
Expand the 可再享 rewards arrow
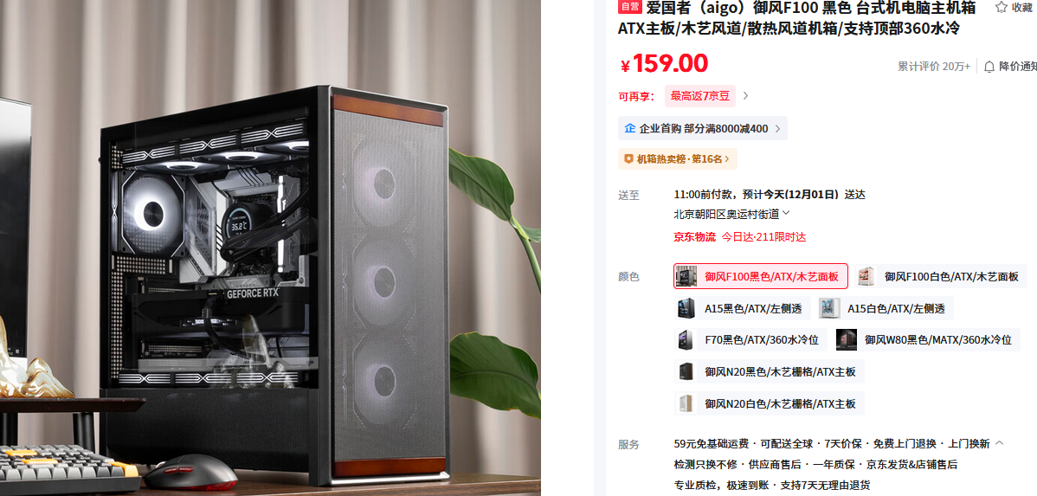(745, 96)
